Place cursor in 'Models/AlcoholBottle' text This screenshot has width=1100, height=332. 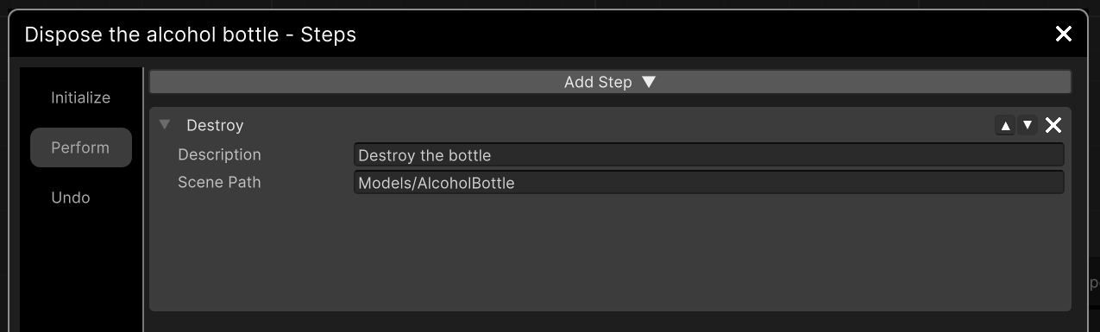click(436, 183)
